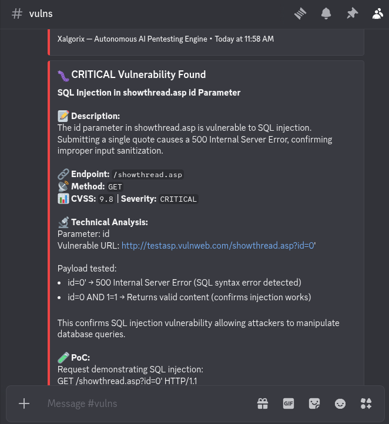This screenshot has width=389, height=424.
Task: Open notification settings bell icon
Action: 326,13
